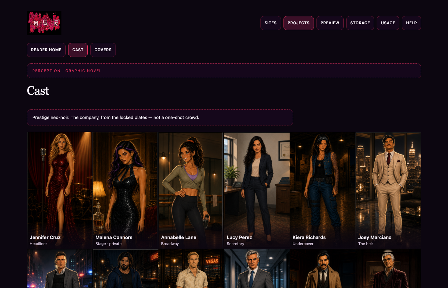Open Annabelle Lane cast card

pos(191,190)
